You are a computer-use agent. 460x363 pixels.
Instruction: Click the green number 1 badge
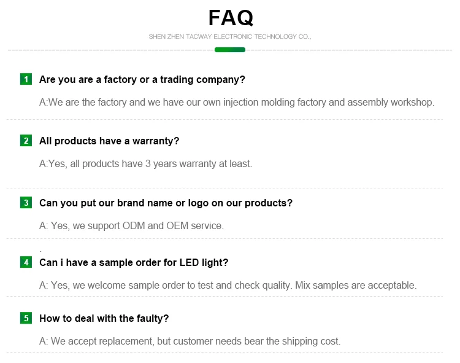[x=26, y=79]
